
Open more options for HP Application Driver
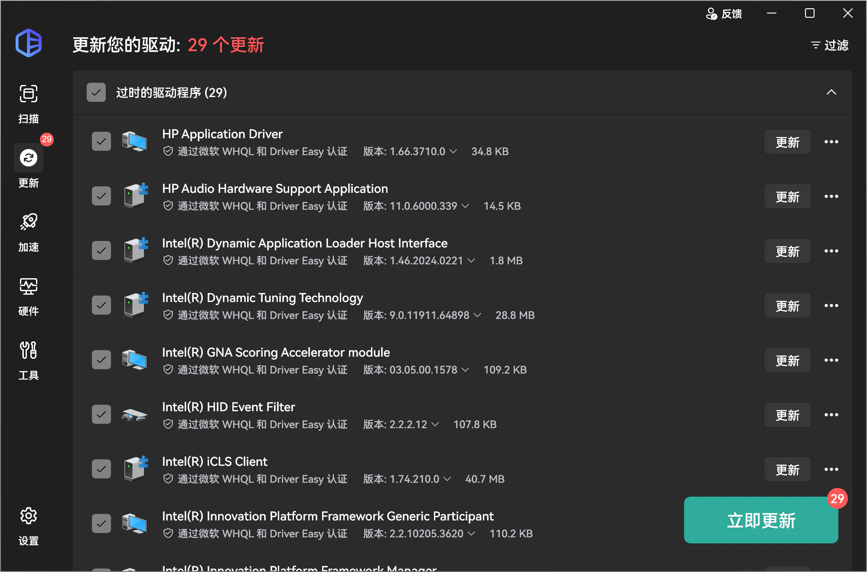(831, 142)
